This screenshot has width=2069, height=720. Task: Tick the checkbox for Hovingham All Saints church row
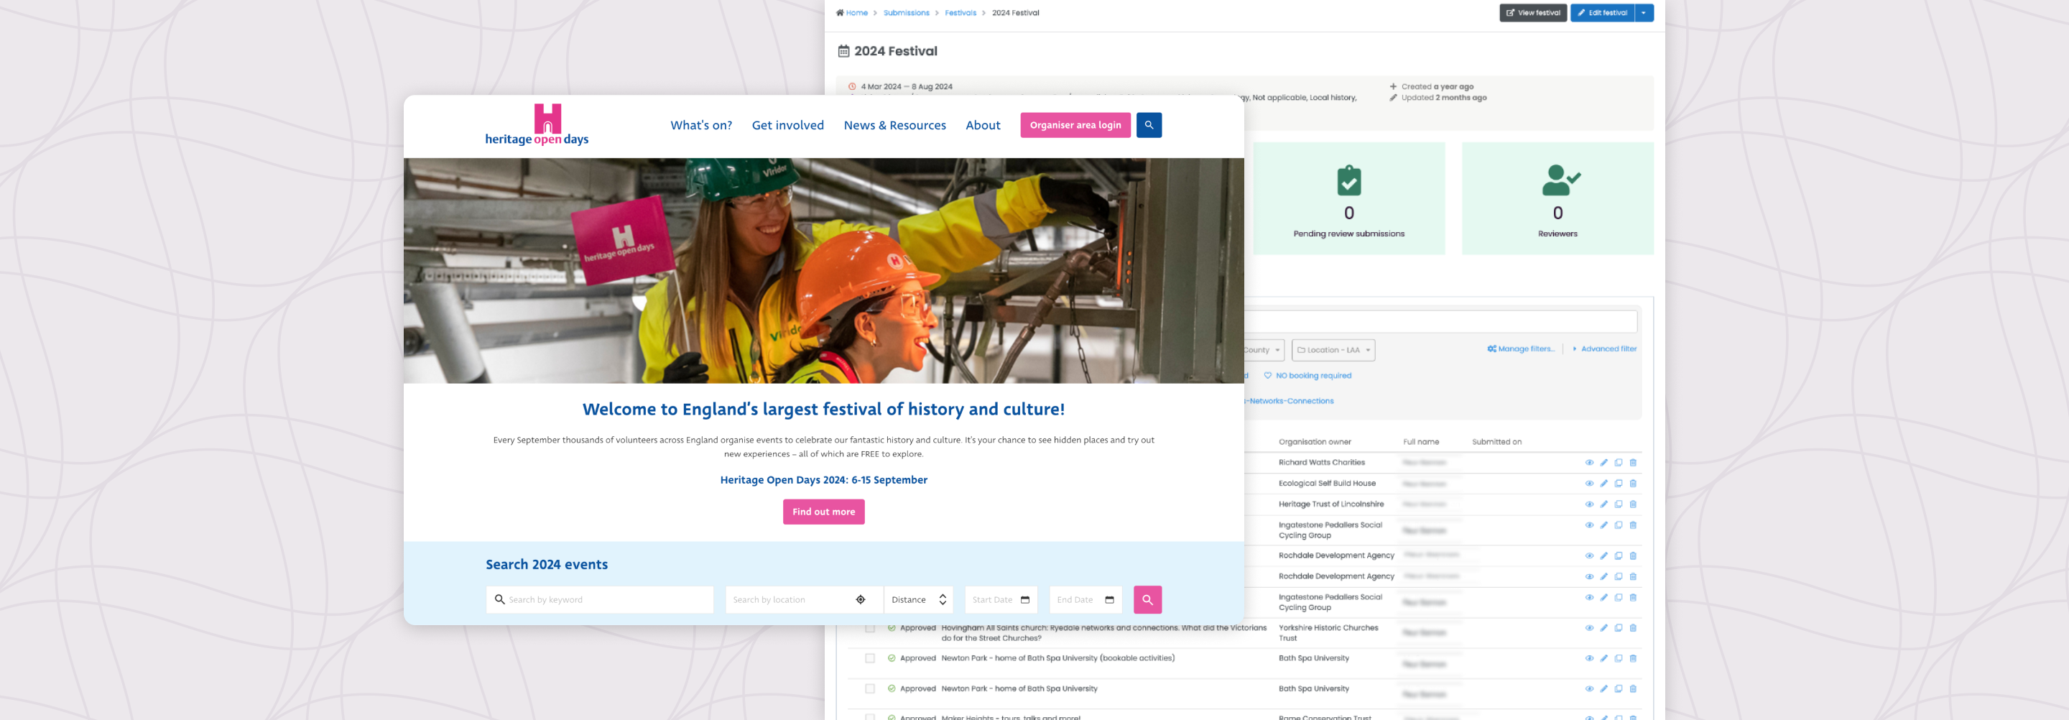coord(870,629)
